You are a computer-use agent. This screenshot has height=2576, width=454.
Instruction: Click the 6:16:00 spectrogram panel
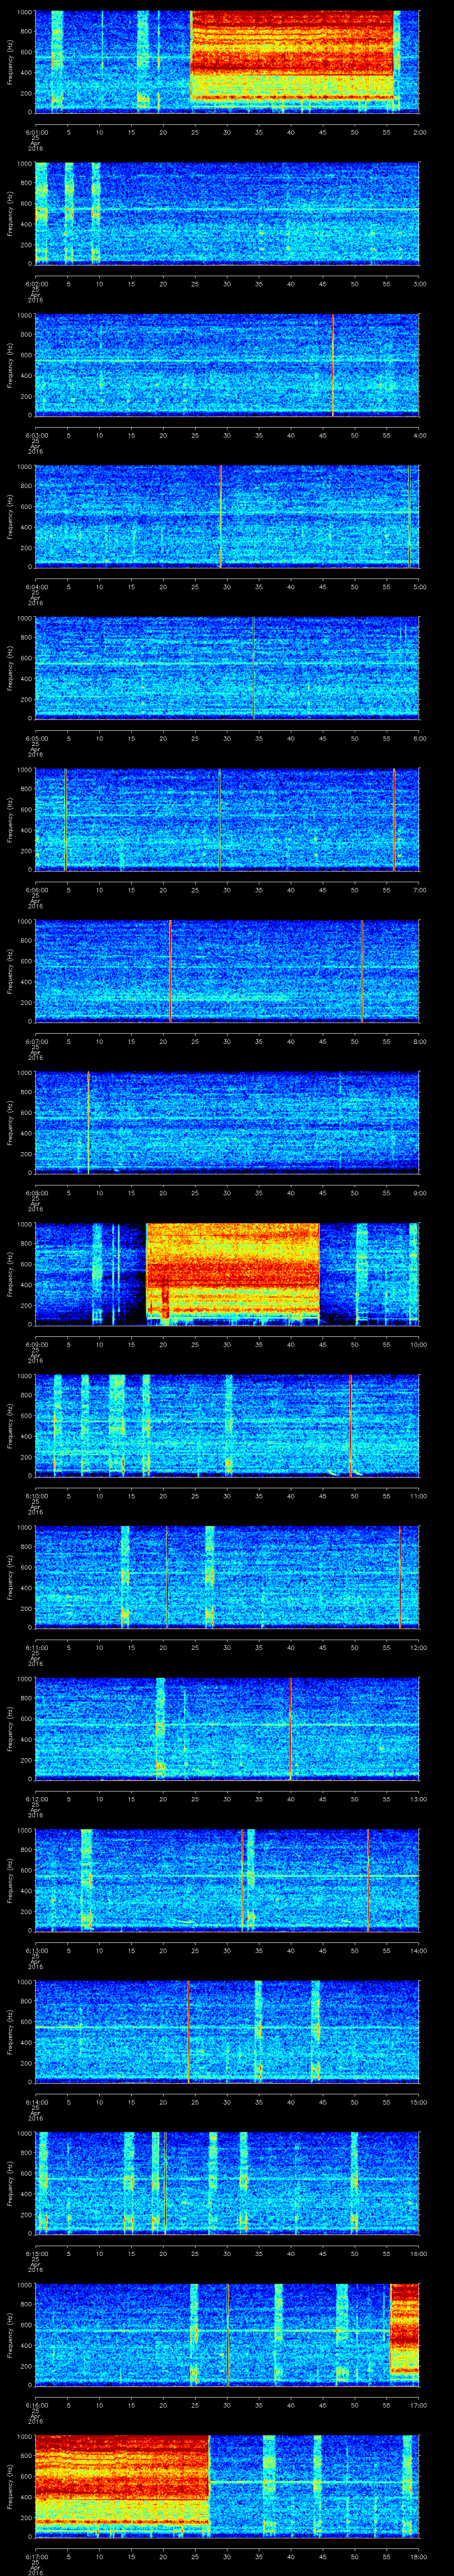point(227,2336)
